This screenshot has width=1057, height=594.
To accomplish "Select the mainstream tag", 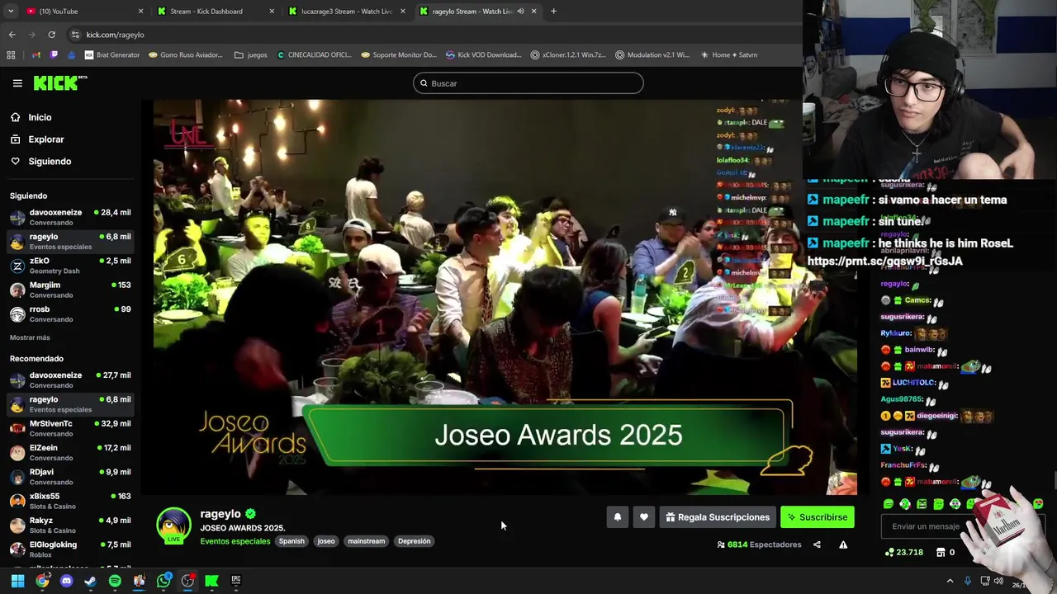I will click(367, 541).
